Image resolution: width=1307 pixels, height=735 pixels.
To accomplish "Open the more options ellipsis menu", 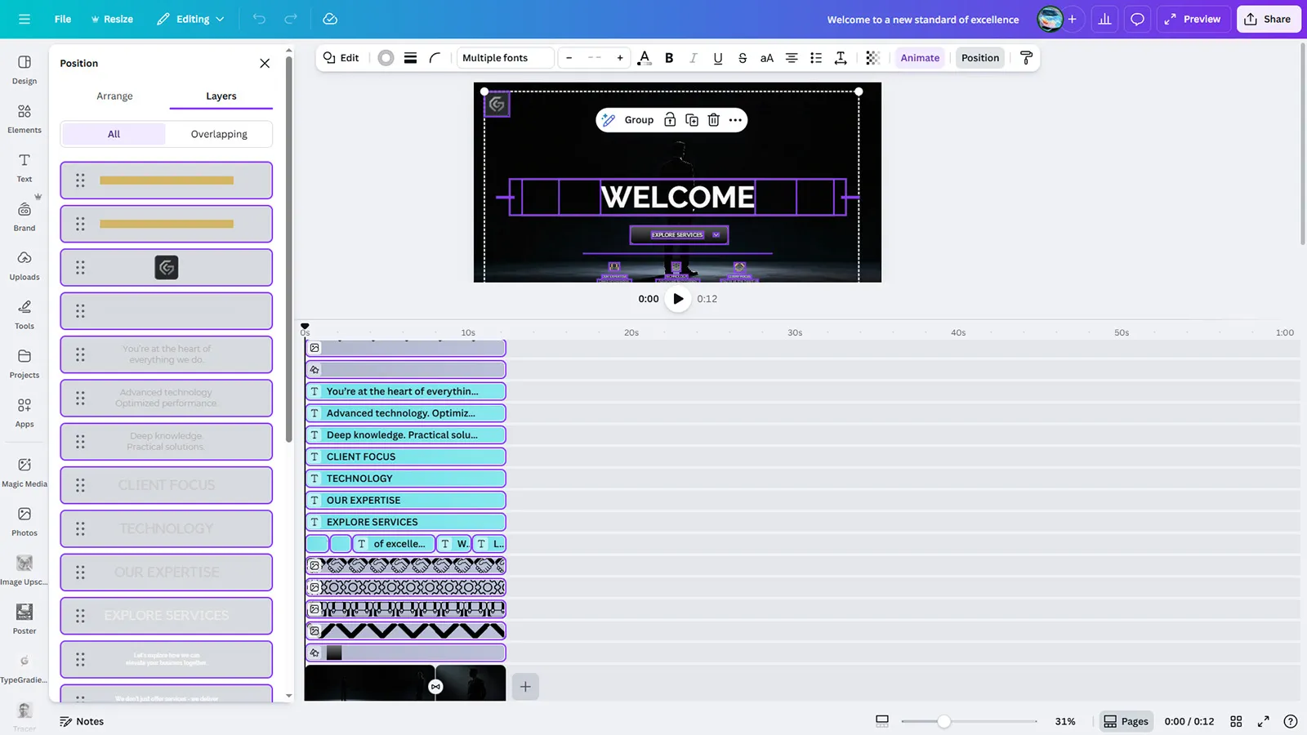I will pyautogui.click(x=735, y=120).
